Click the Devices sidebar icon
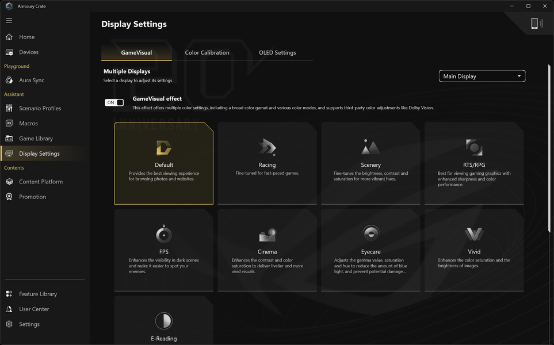Screen dimensions: 554x345 point(9,52)
